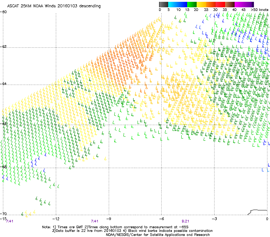
Task: Click the black coastline outline near longitude 0
Action: click(x=257, y=212)
